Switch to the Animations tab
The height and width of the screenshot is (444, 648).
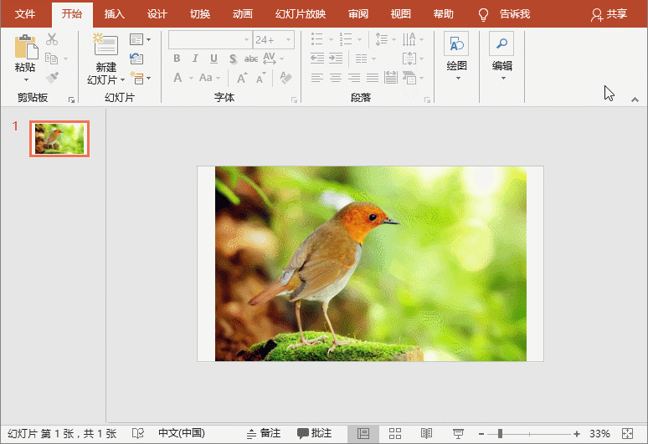click(242, 14)
